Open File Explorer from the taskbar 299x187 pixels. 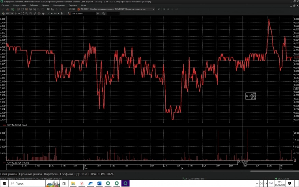[72, 184]
